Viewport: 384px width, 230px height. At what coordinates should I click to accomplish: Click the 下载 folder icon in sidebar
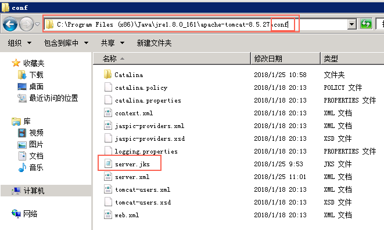pyautogui.click(x=22, y=75)
